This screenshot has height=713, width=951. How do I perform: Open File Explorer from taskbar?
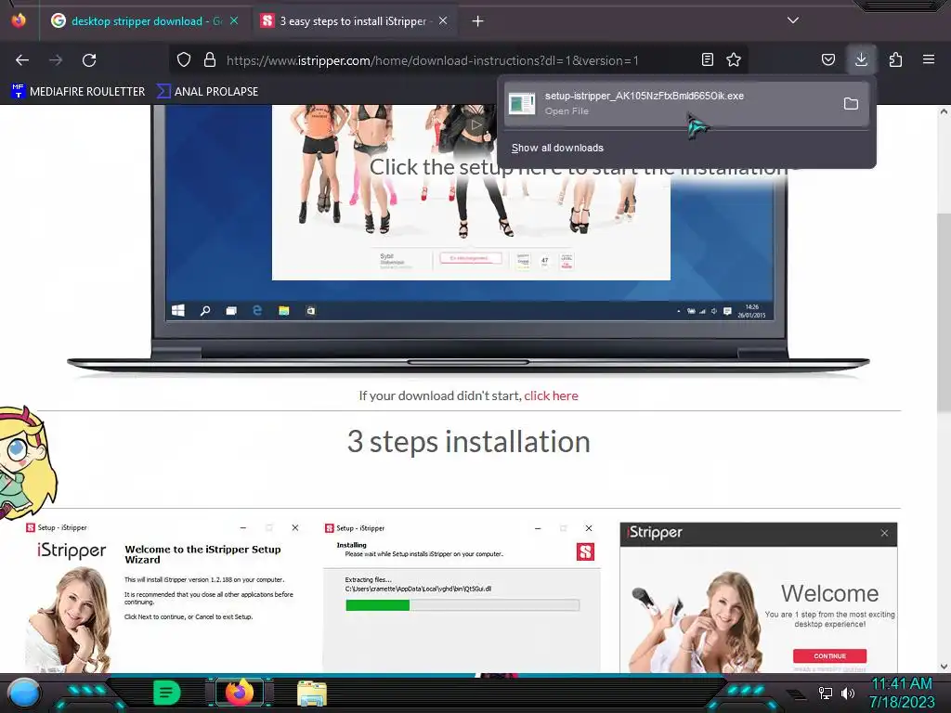pos(312,693)
